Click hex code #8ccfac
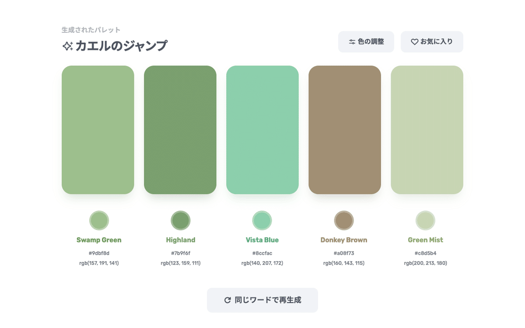Image resolution: width=525 pixels, height=328 pixels. click(262, 253)
